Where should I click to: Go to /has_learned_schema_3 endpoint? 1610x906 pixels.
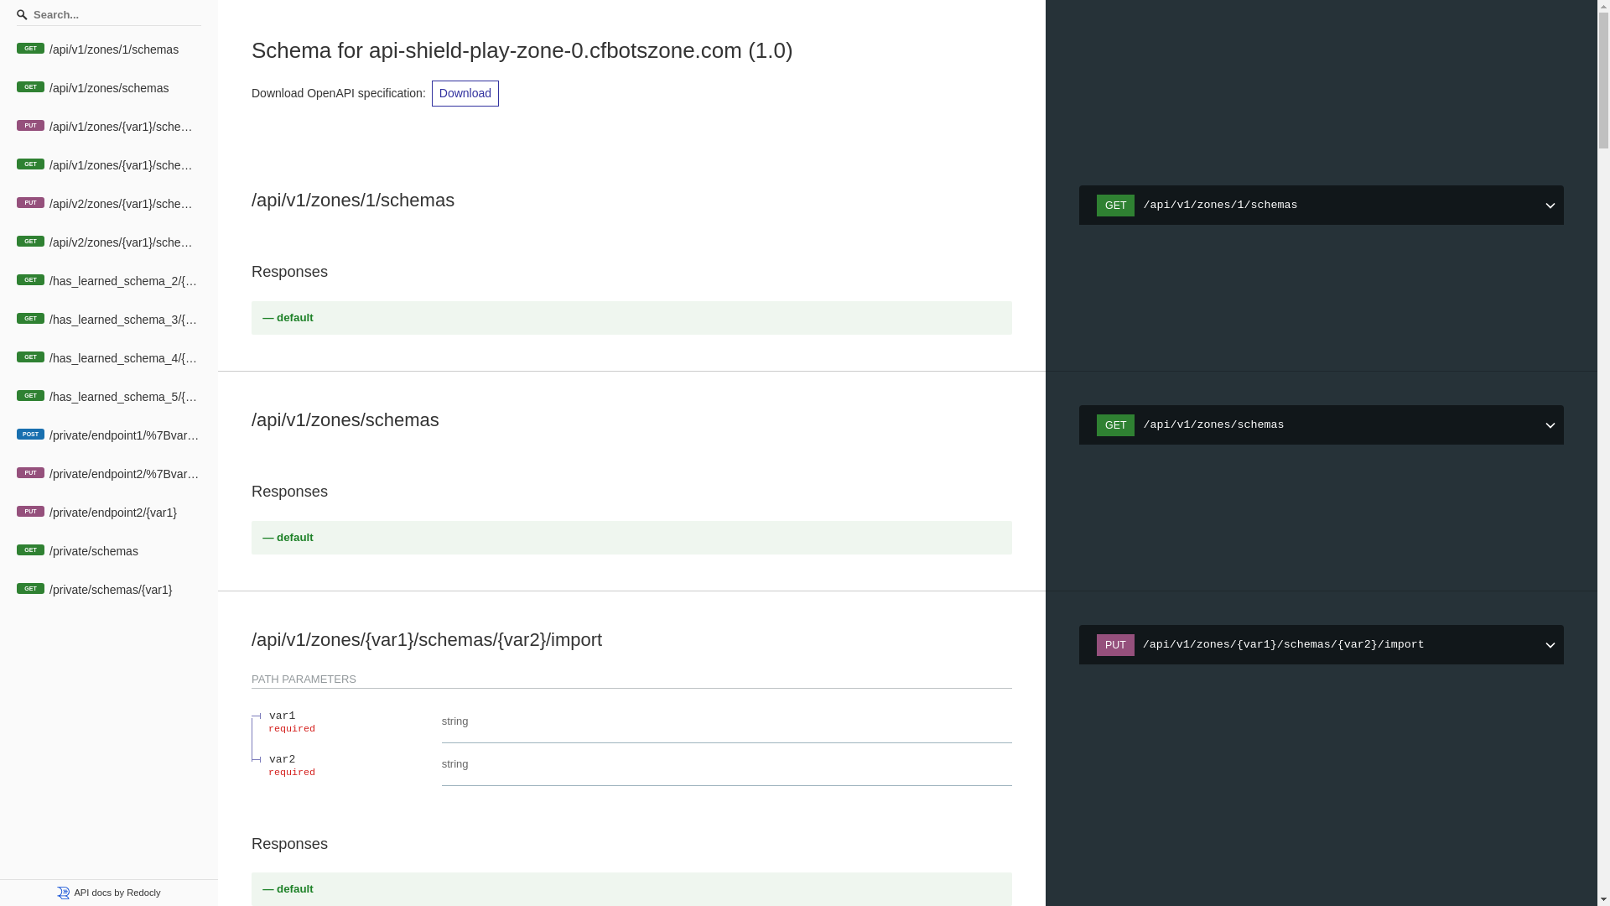pos(109,320)
